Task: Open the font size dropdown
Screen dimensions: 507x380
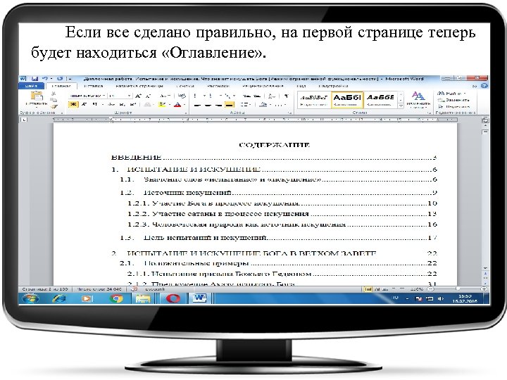Action: [x=130, y=96]
